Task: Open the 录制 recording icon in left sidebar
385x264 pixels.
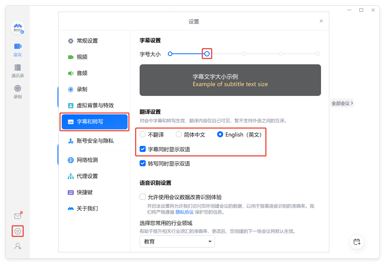Action: click(x=18, y=88)
